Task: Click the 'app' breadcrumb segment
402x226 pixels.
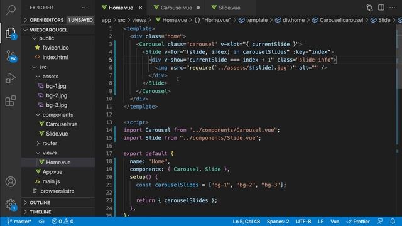Action: click(106, 20)
